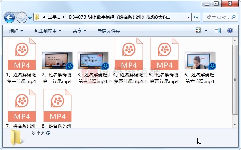Toggle the preview pane icon
241x150 pixels.
218,31
